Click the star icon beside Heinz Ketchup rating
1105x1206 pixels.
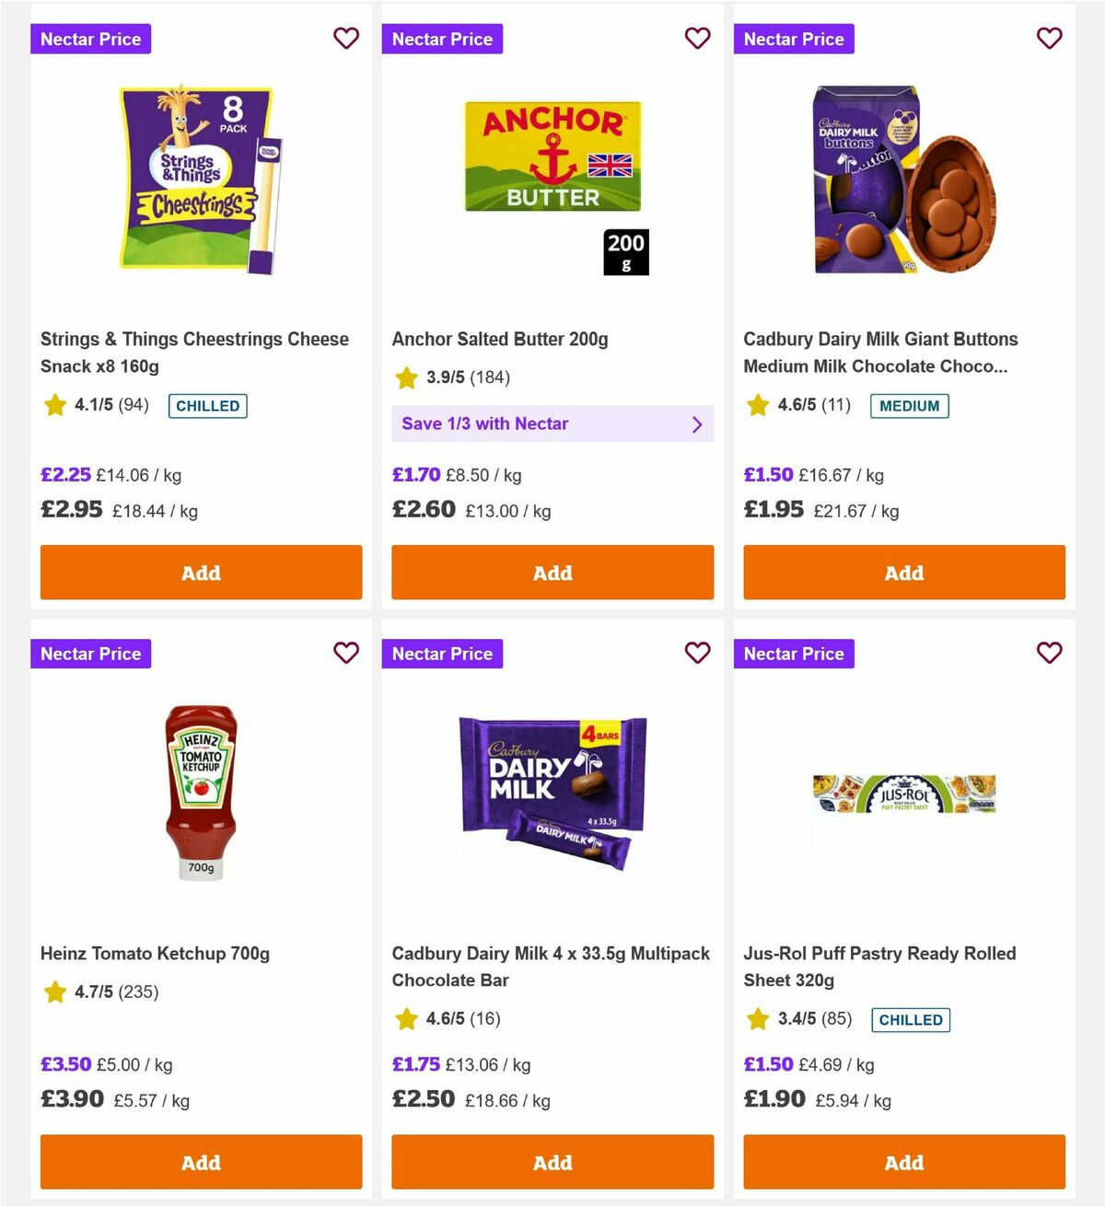click(54, 992)
